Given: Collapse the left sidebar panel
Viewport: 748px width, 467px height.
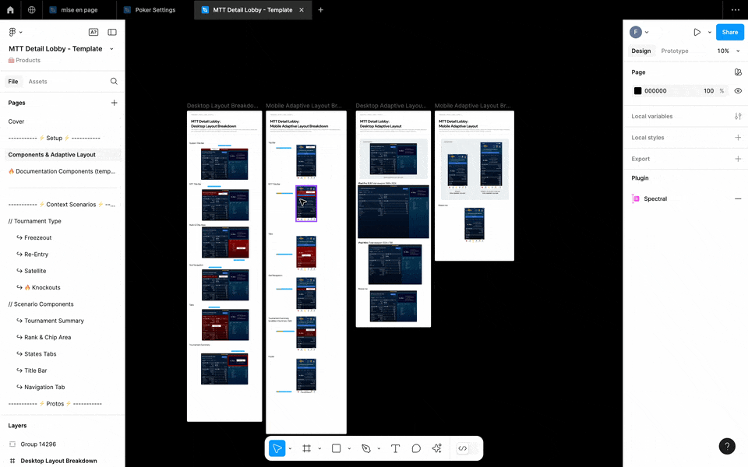Looking at the screenshot, I should click(112, 32).
